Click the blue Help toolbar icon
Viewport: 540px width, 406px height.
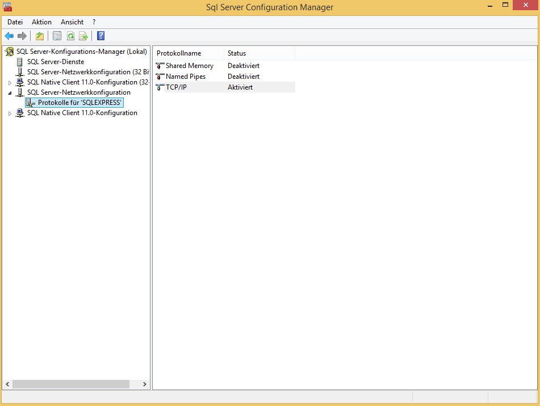click(x=101, y=36)
